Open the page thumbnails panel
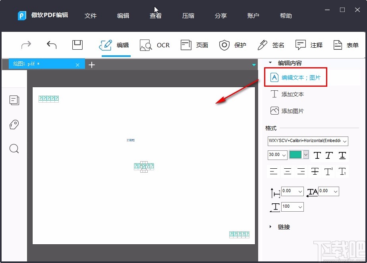This screenshot has width=367, height=263. [x=14, y=100]
